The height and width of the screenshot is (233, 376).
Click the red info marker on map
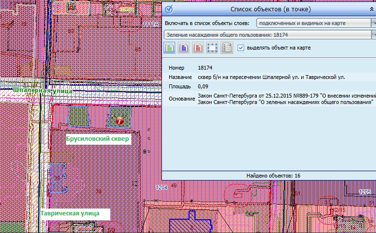tap(119, 120)
